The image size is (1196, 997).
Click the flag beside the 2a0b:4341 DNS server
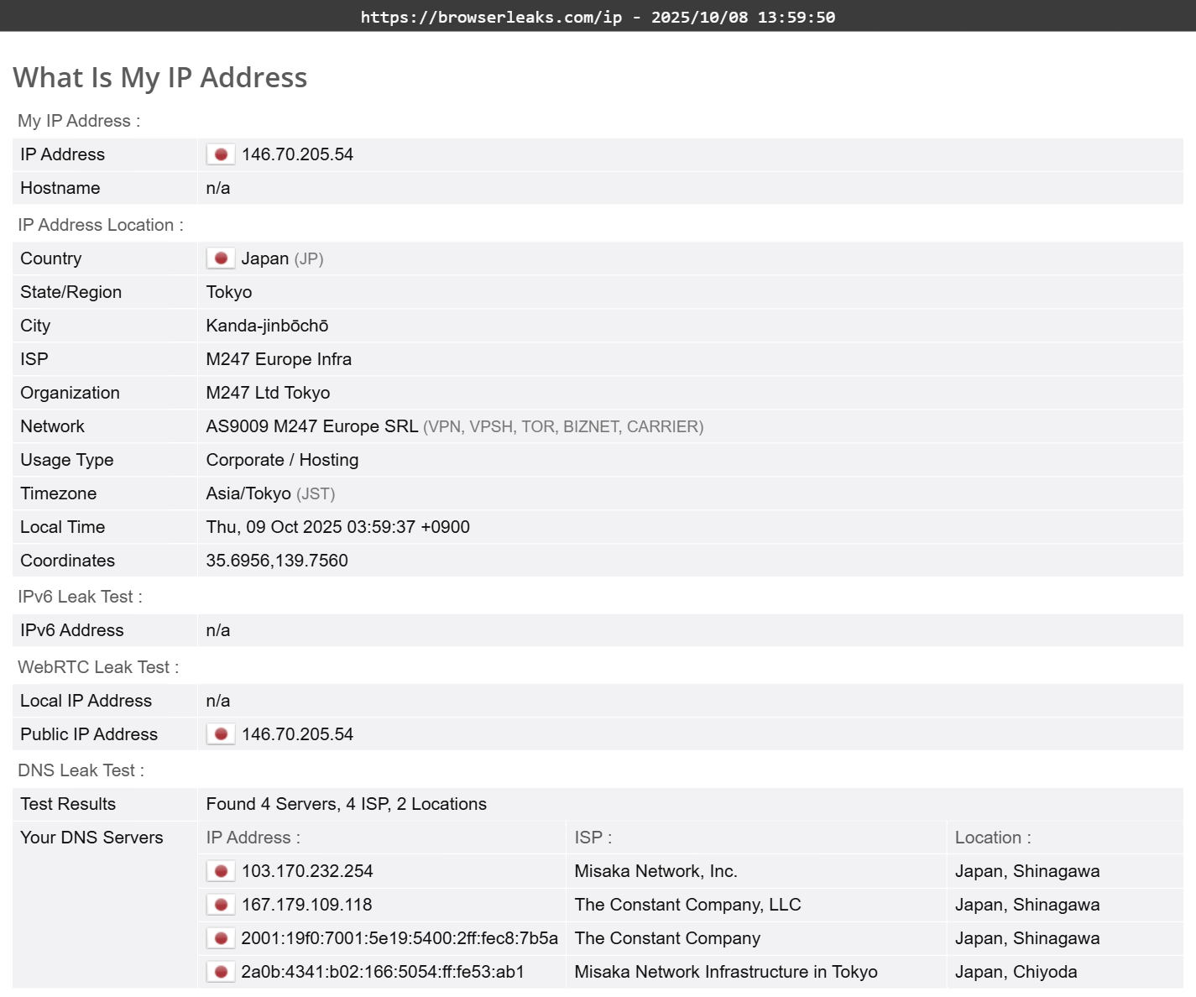221,972
